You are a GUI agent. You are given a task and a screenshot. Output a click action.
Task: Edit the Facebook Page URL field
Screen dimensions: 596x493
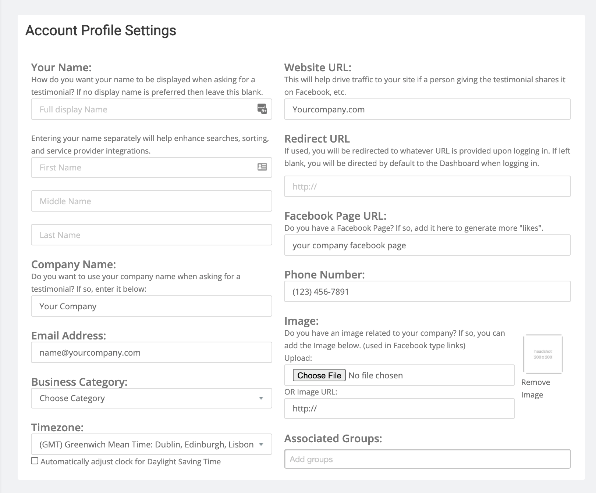(427, 245)
